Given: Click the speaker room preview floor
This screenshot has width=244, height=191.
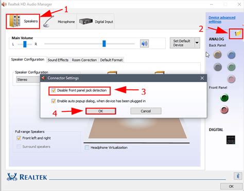Looking at the screenshot, I should (137, 128).
